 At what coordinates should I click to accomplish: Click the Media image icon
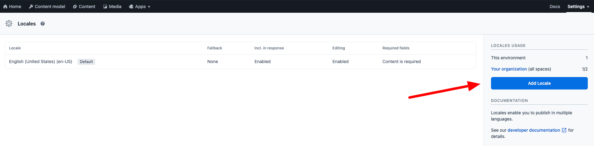105,7
